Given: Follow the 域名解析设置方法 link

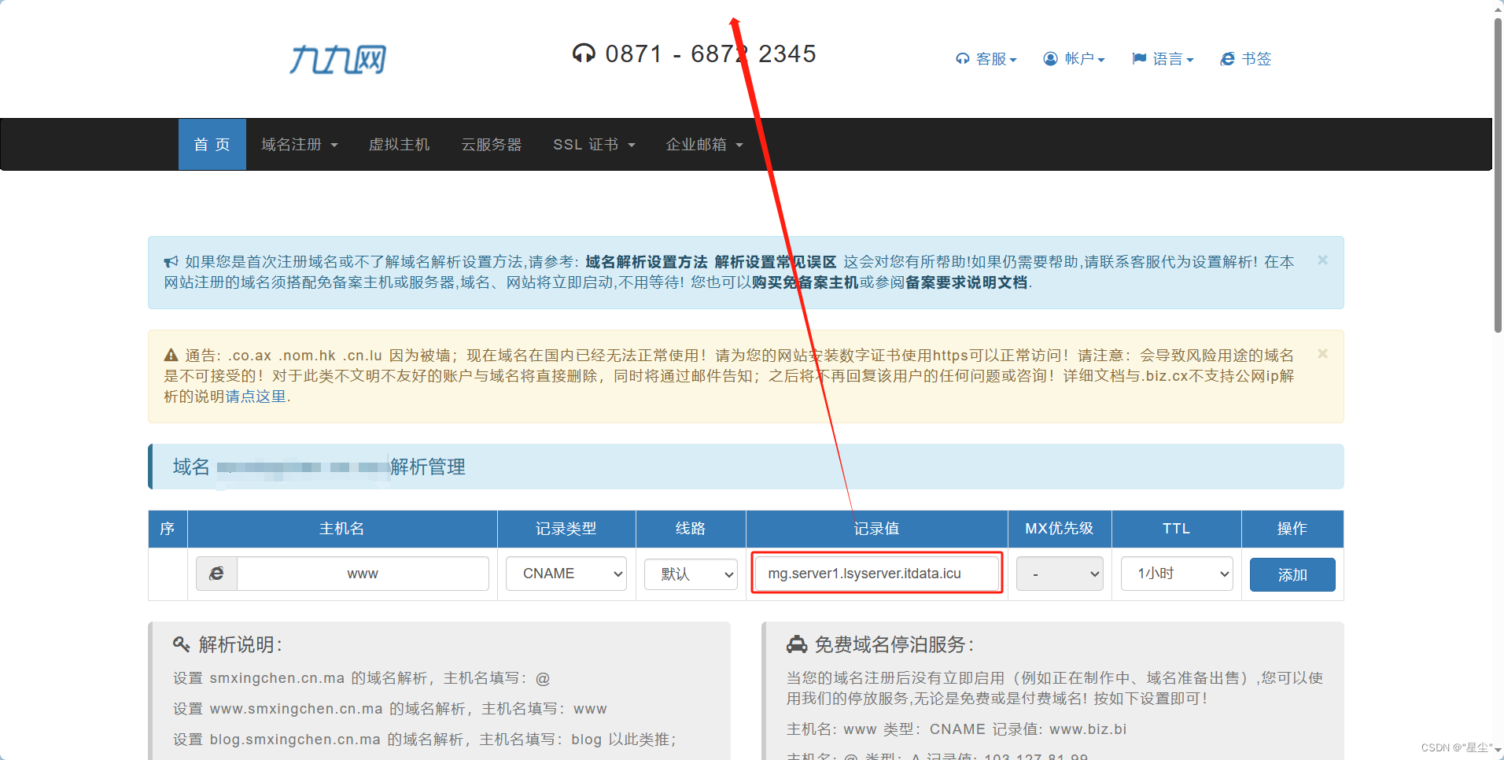Looking at the screenshot, I should click(x=646, y=262).
